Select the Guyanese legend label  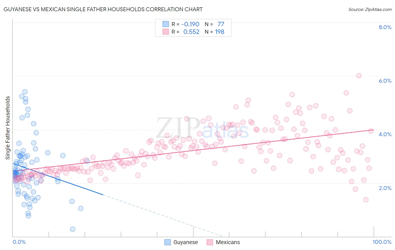(185, 242)
